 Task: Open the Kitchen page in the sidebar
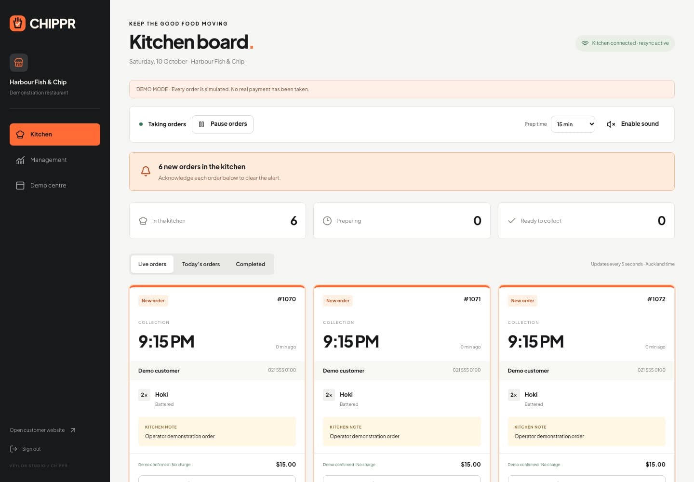[55, 134]
